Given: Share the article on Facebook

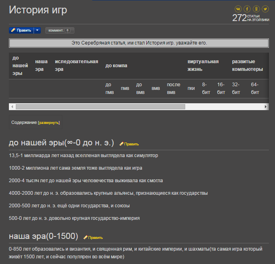Looking at the screenshot, I should [x=247, y=9].
